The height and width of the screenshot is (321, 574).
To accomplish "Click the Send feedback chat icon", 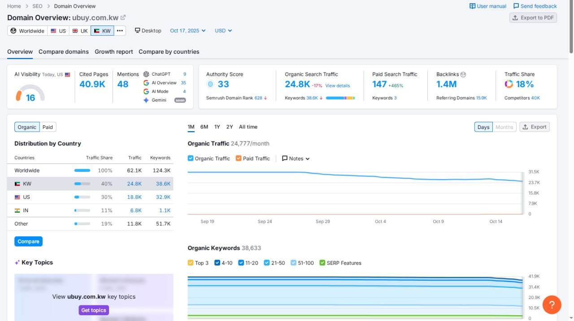I will (x=516, y=6).
